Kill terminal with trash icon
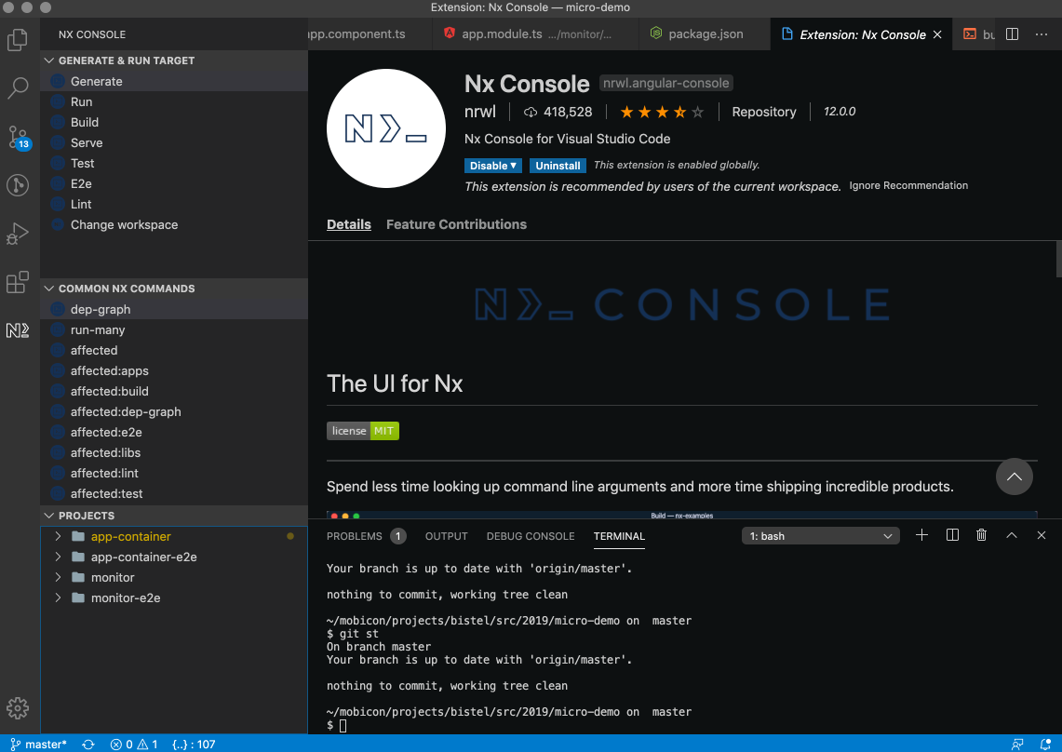 point(981,535)
